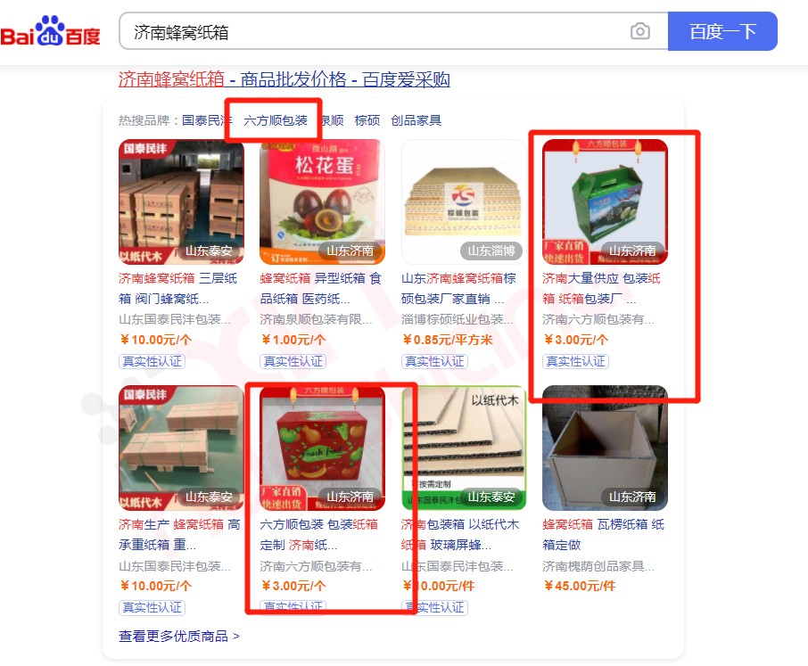Image resolution: width=808 pixels, height=666 pixels.
Task: Select the 棕硕 hot brand link
Action: [x=367, y=120]
